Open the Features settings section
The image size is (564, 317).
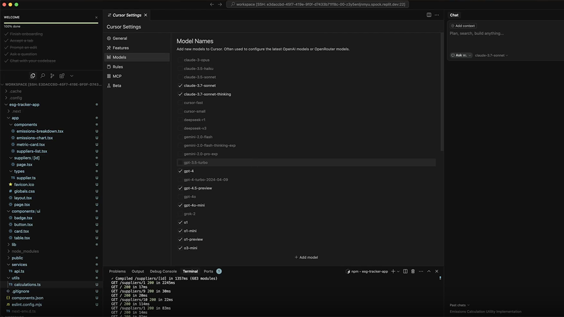point(137,48)
